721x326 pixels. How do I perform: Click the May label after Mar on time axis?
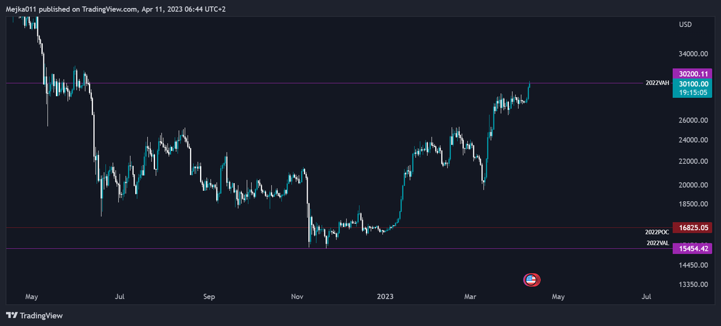559,297
